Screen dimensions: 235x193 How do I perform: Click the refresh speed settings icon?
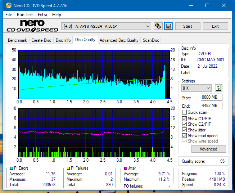point(218,88)
